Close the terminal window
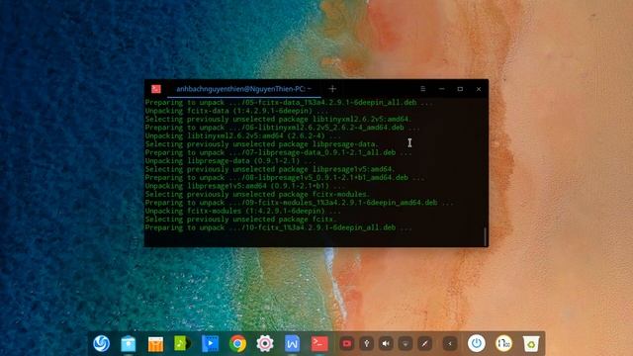The width and height of the screenshot is (633, 356). 479,89
